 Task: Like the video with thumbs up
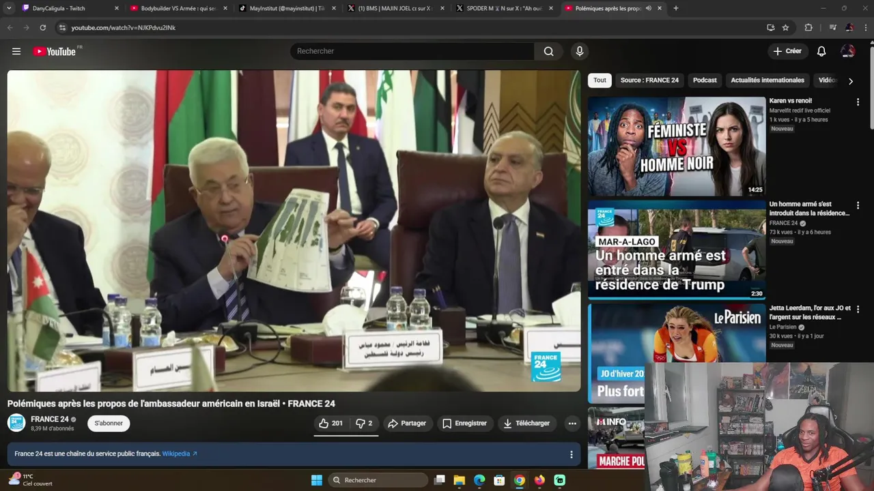click(x=330, y=423)
